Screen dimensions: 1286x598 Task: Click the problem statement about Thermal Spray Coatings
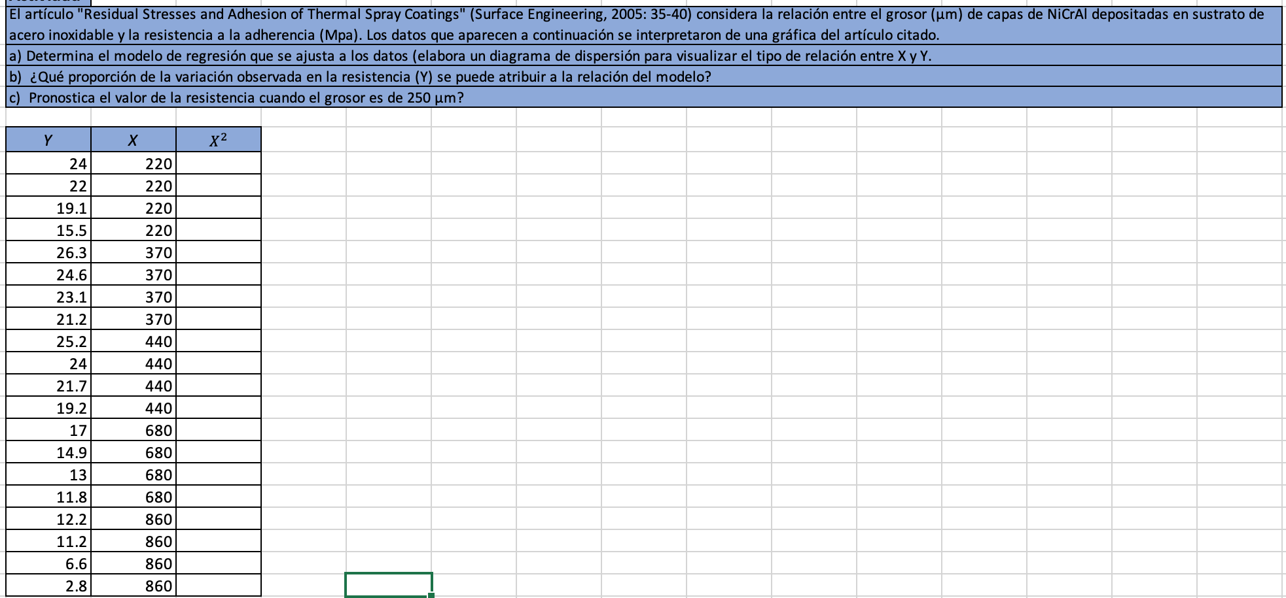[644, 25]
